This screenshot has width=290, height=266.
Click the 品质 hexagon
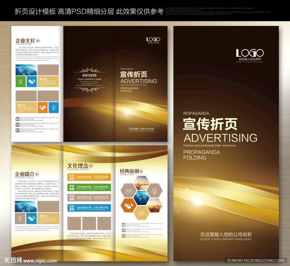click(129, 191)
